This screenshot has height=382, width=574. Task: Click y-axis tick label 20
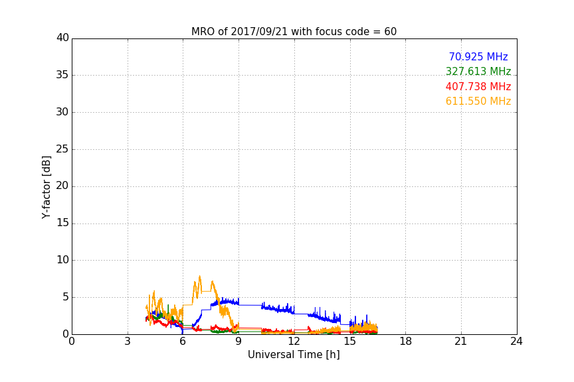pyautogui.click(x=62, y=186)
